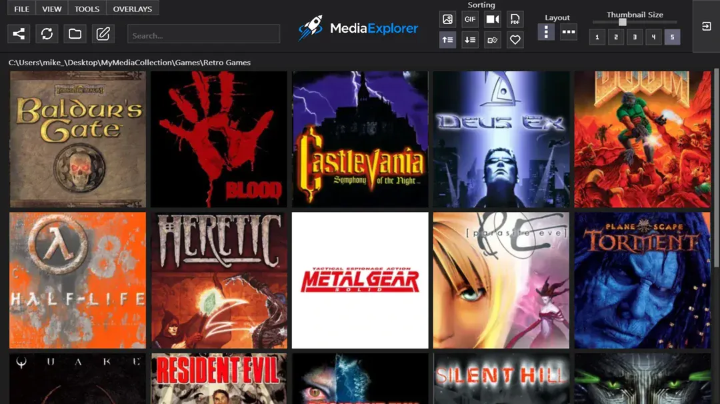This screenshot has height=404, width=720.
Task: Click the share icon in toolbar
Action: click(x=19, y=33)
